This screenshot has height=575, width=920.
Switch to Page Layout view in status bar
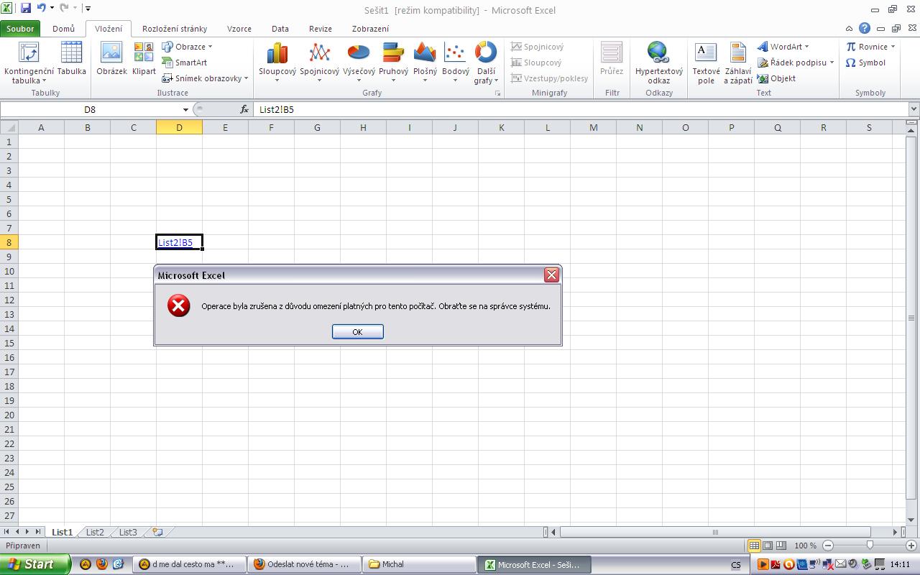[x=768, y=546]
